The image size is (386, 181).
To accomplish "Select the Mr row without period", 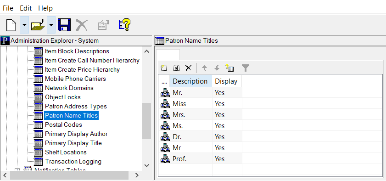I will (177, 148).
